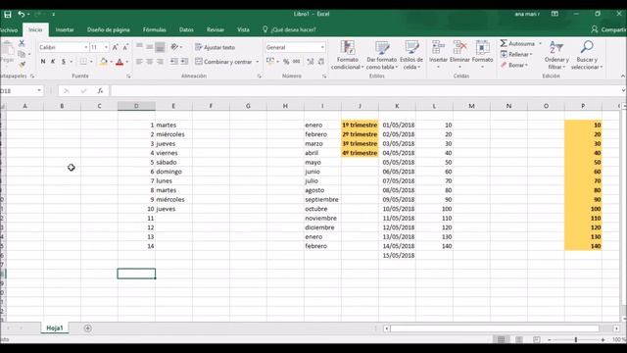The width and height of the screenshot is (627, 353).
Task: Increase indent icon
Action: point(184,61)
